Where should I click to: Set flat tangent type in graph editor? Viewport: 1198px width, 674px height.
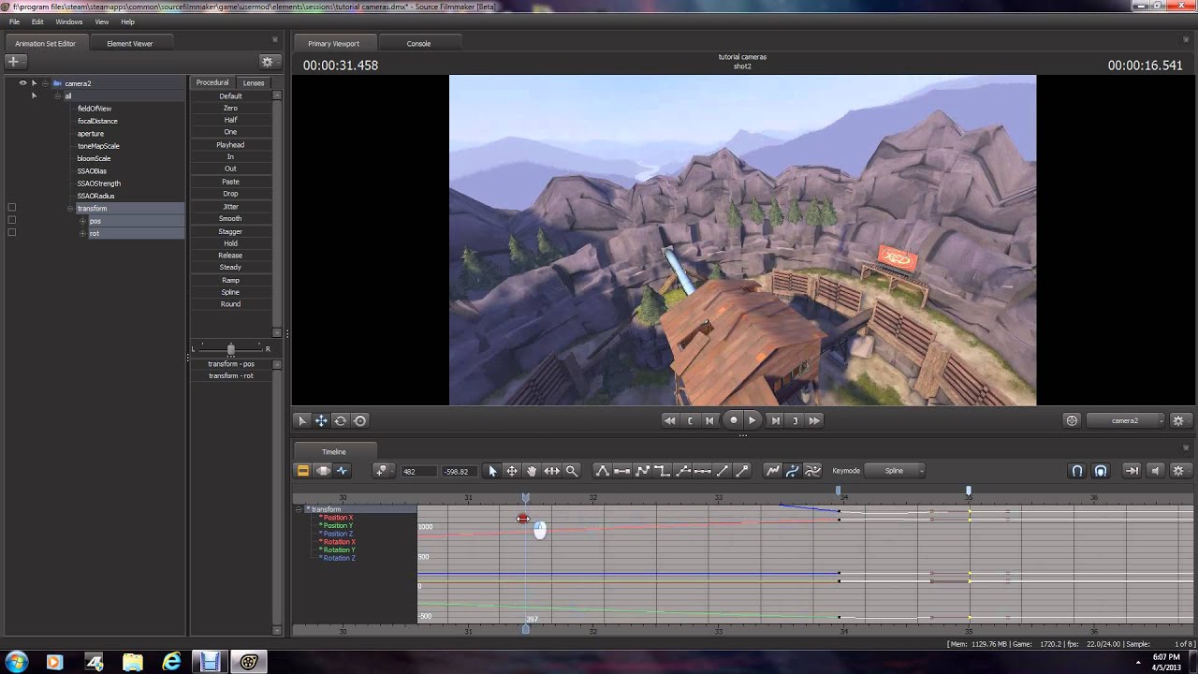tap(621, 471)
